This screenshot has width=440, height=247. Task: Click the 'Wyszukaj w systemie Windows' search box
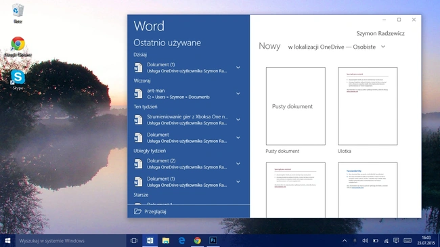click(x=70, y=240)
